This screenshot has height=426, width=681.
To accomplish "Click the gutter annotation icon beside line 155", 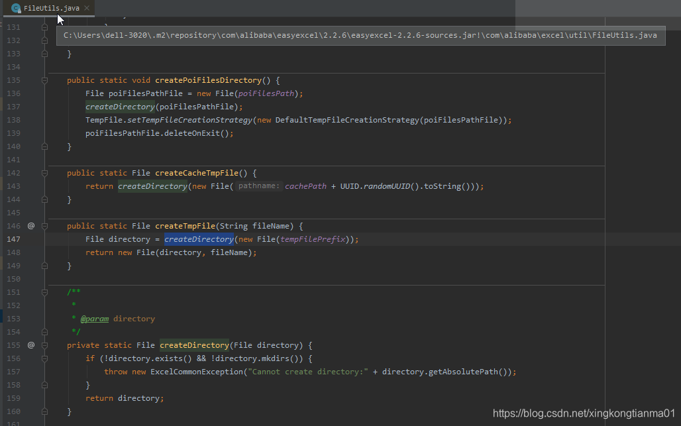I will click(x=30, y=345).
